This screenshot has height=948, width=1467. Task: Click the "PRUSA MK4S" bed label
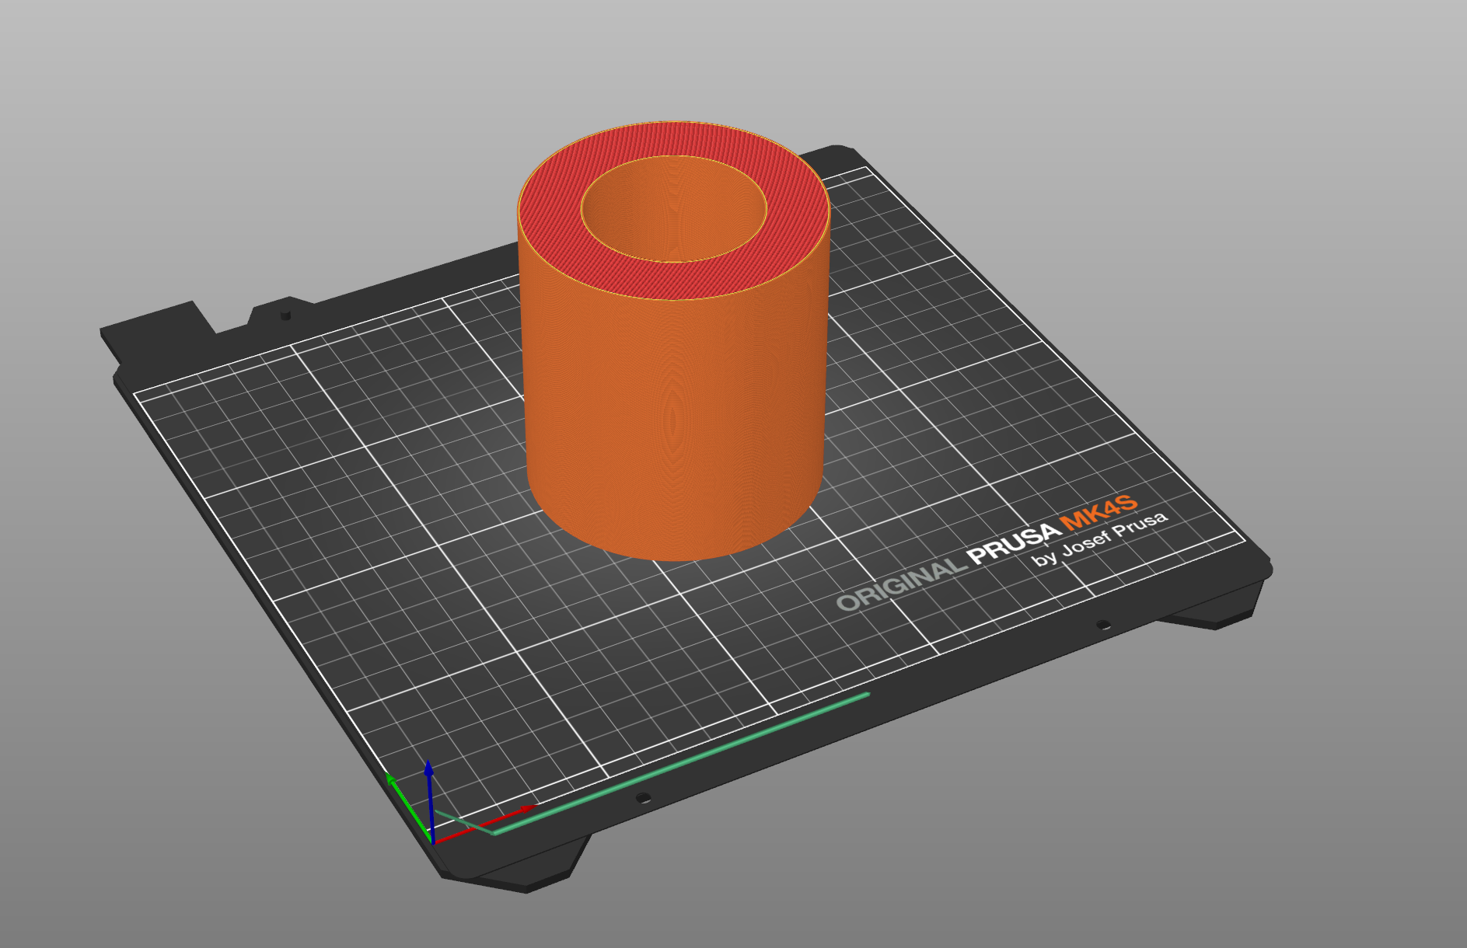[x=1052, y=531]
